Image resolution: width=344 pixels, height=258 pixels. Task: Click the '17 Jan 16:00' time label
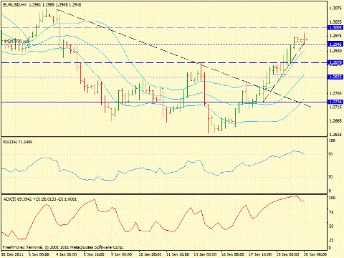click(260, 254)
